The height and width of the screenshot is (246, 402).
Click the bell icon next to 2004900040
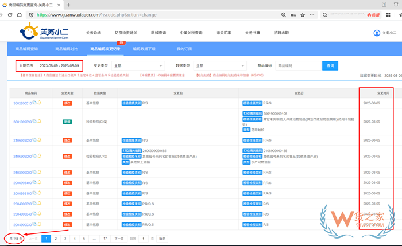point(39,213)
